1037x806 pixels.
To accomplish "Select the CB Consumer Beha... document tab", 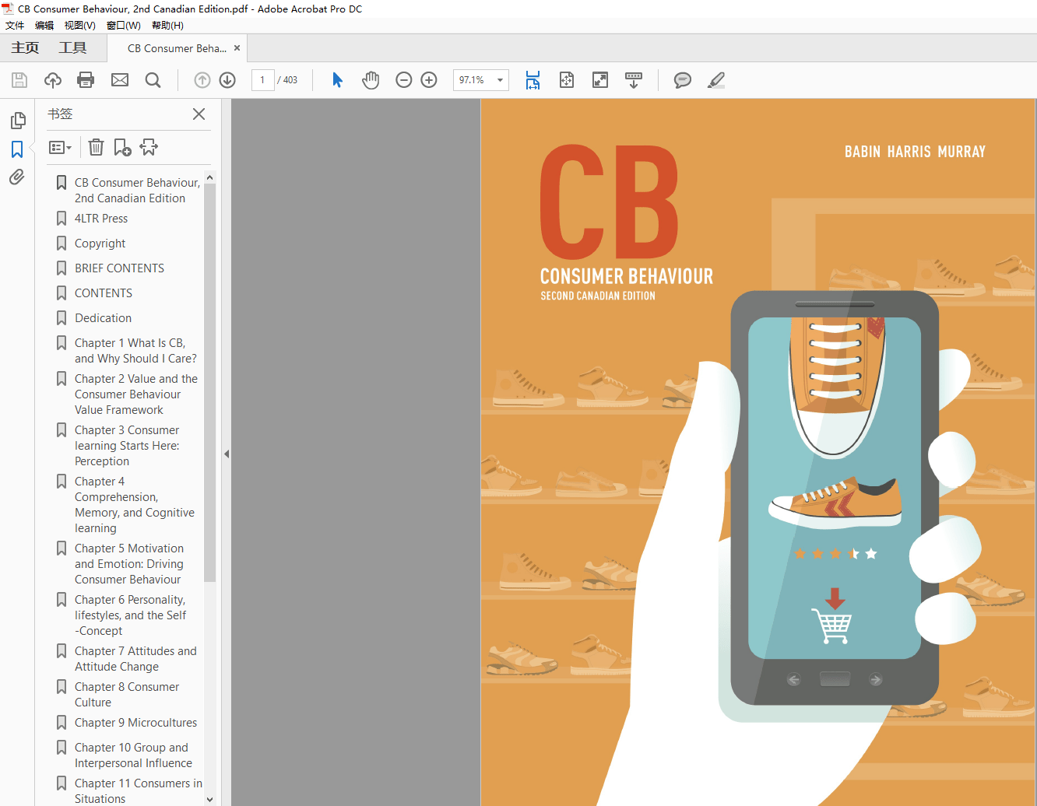I will point(177,48).
